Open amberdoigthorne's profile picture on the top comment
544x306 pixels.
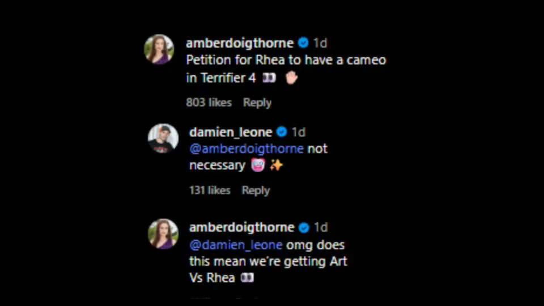[x=159, y=49]
